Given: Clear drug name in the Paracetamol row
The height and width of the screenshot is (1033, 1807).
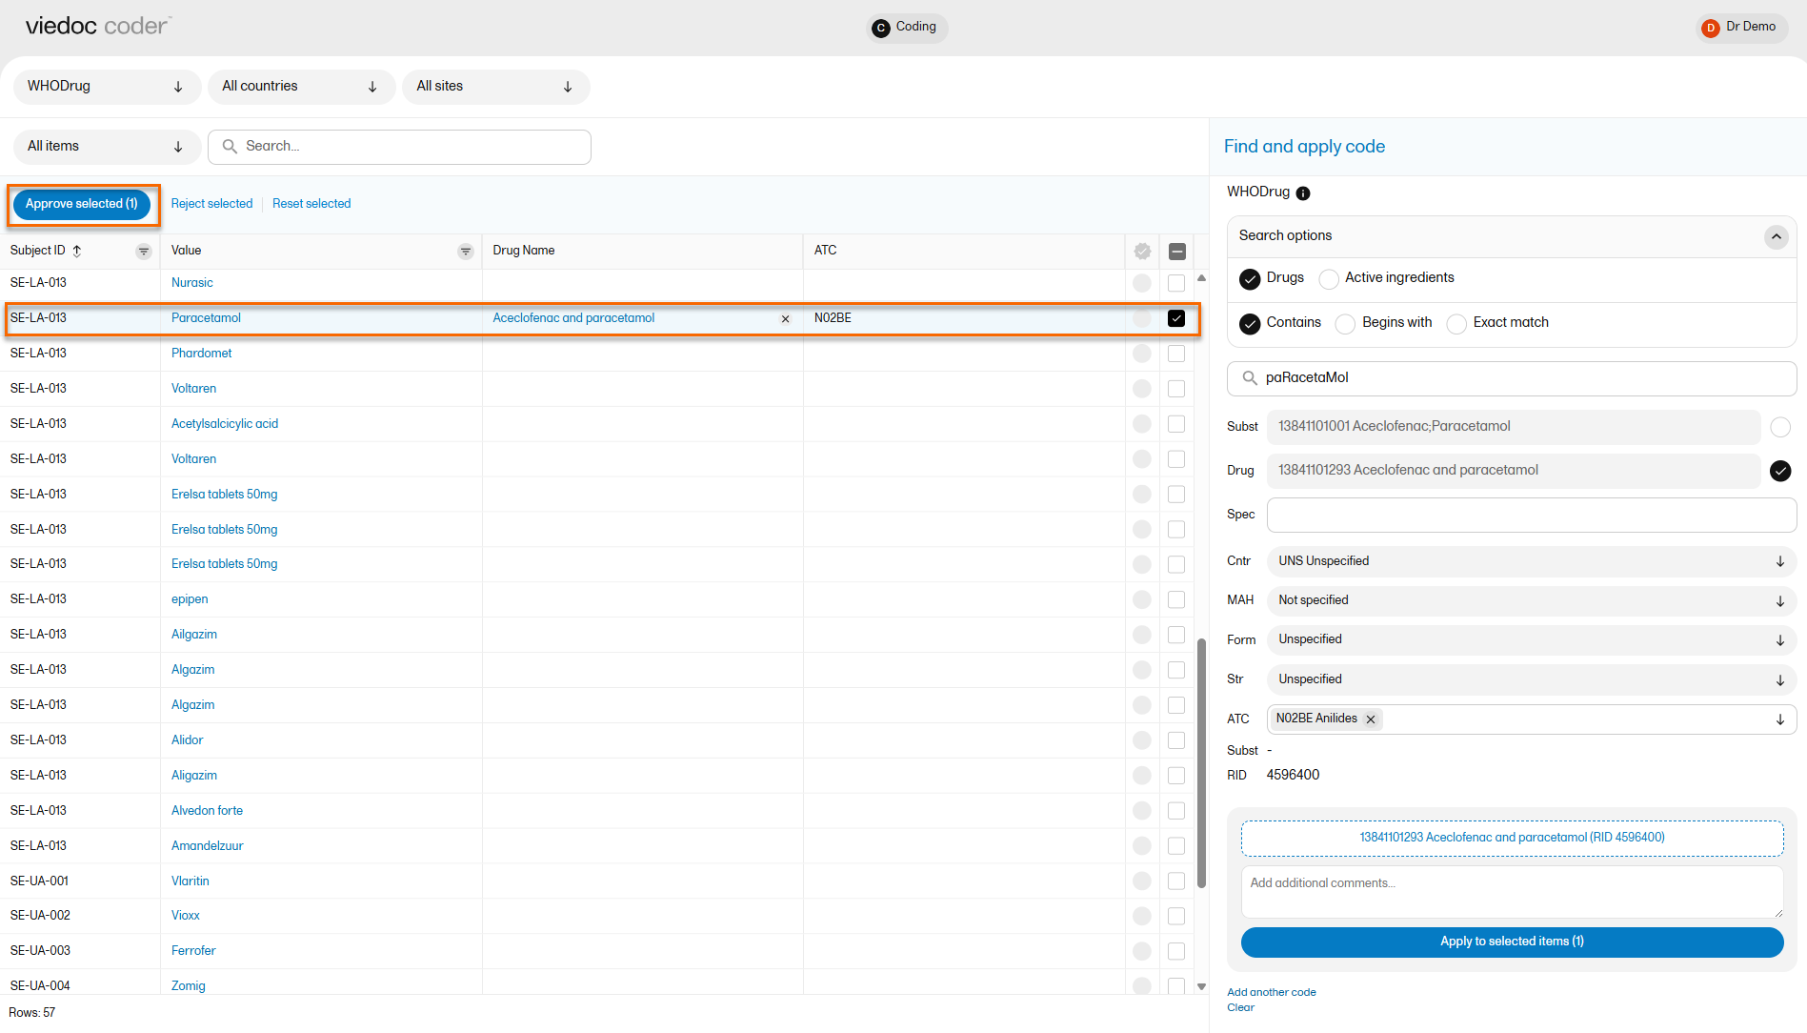Looking at the screenshot, I should point(785,319).
